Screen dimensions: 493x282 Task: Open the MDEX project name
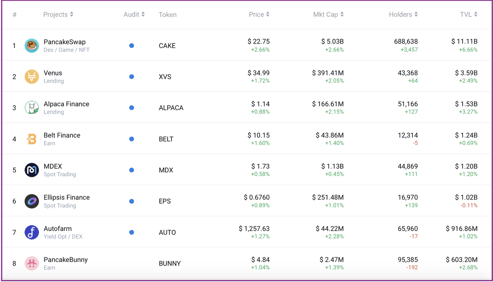click(x=53, y=166)
